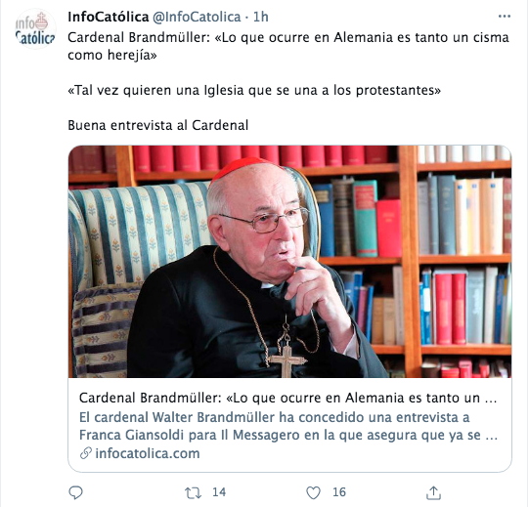View the retweet count of 14
Image resolution: width=529 pixels, height=507 pixels.
[x=219, y=492]
